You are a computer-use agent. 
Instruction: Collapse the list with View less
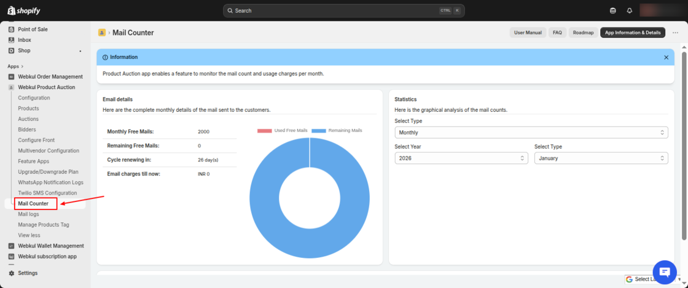click(29, 235)
